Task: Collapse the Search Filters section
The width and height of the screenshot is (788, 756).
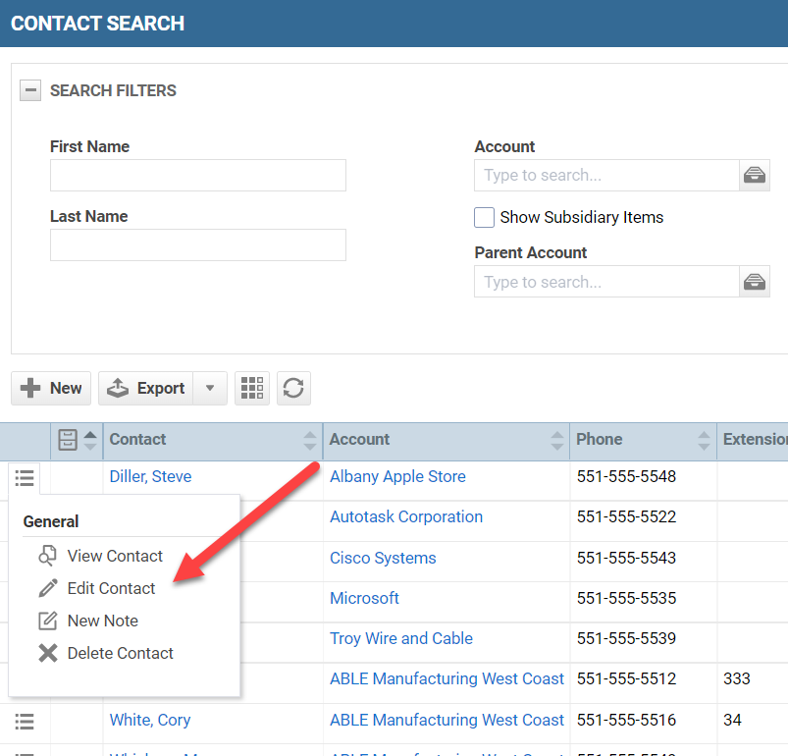Action: pyautogui.click(x=30, y=90)
